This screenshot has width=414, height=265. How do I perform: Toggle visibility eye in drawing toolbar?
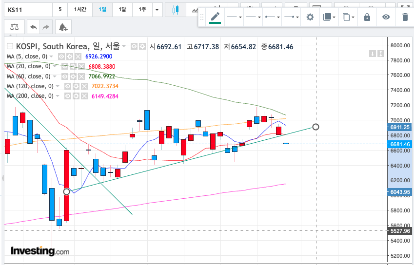[x=386, y=18]
